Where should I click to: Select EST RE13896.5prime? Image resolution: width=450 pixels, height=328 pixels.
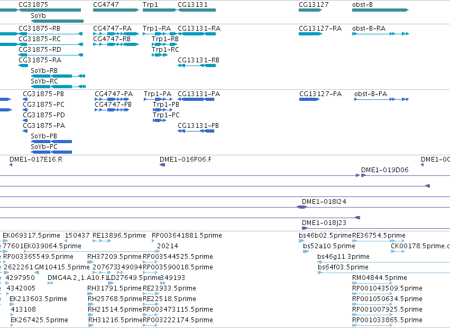point(102,241)
